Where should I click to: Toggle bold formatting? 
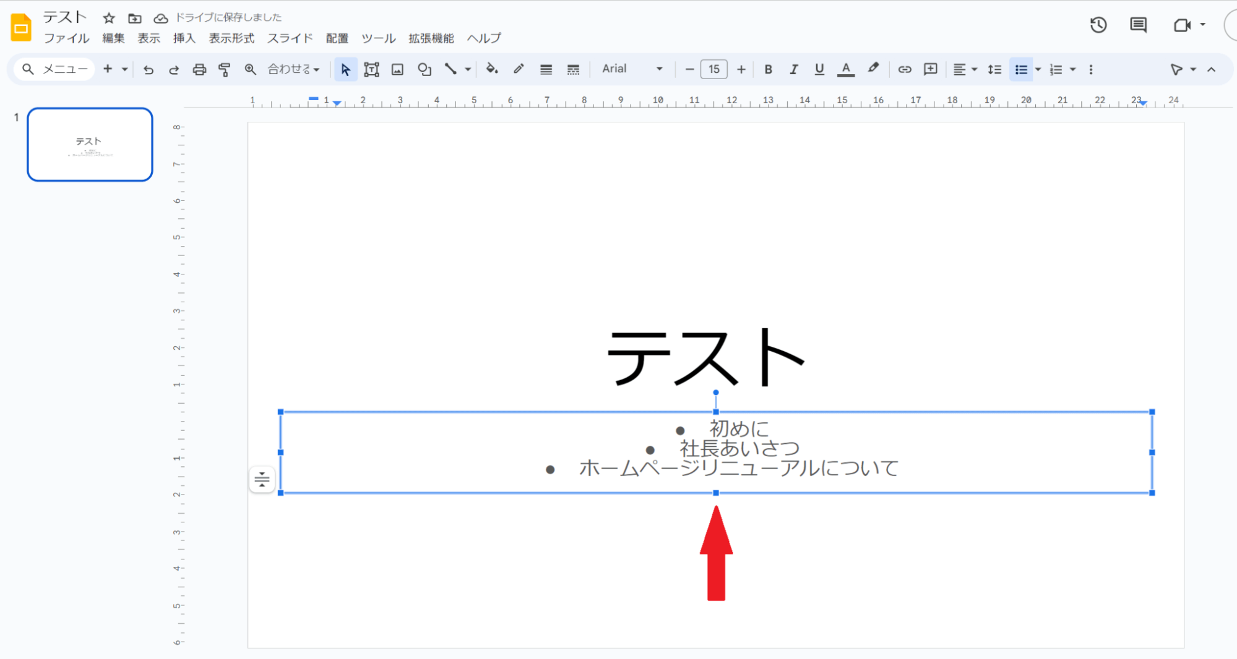pos(768,69)
